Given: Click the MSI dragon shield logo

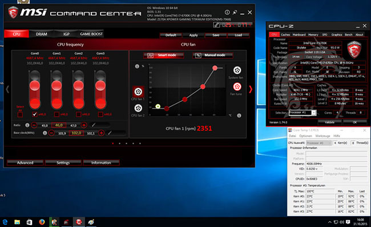Looking at the screenshot, I should [x=13, y=13].
